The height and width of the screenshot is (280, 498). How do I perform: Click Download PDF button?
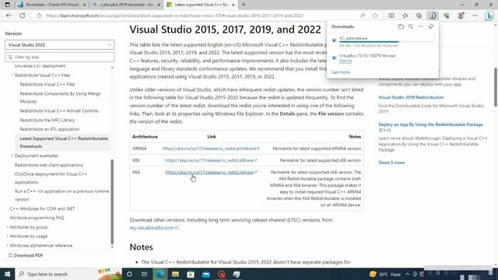(26, 255)
